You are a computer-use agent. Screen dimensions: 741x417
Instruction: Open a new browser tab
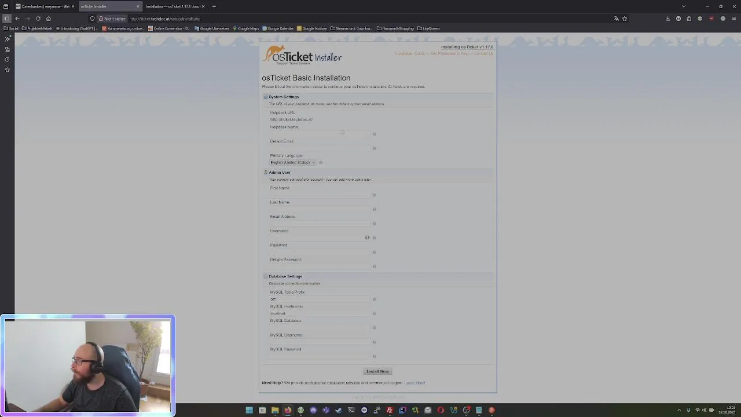click(x=214, y=6)
